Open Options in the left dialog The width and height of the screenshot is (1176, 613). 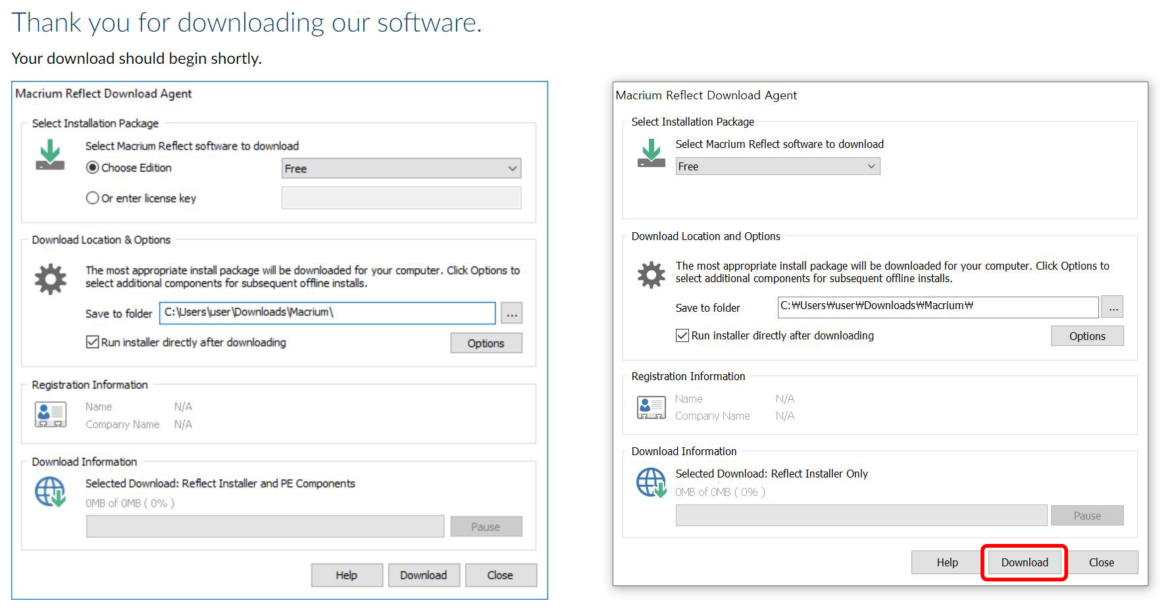coord(486,343)
